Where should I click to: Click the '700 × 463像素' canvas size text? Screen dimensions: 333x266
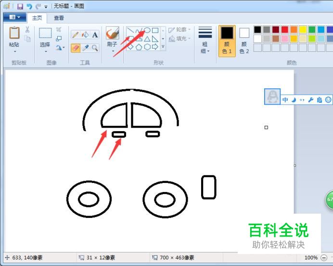pyautogui.click(x=177, y=258)
